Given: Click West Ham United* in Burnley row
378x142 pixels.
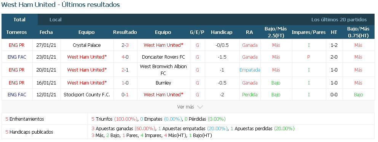Looking at the screenshot, I should point(87,83).
